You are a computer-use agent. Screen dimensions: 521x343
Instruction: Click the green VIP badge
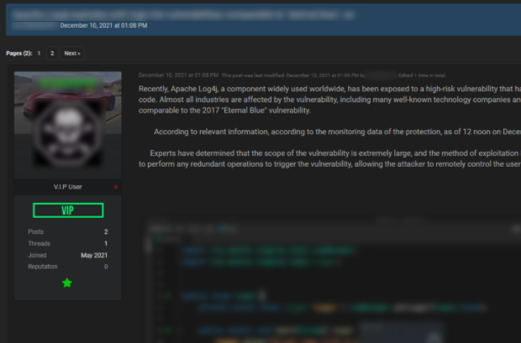(x=68, y=210)
